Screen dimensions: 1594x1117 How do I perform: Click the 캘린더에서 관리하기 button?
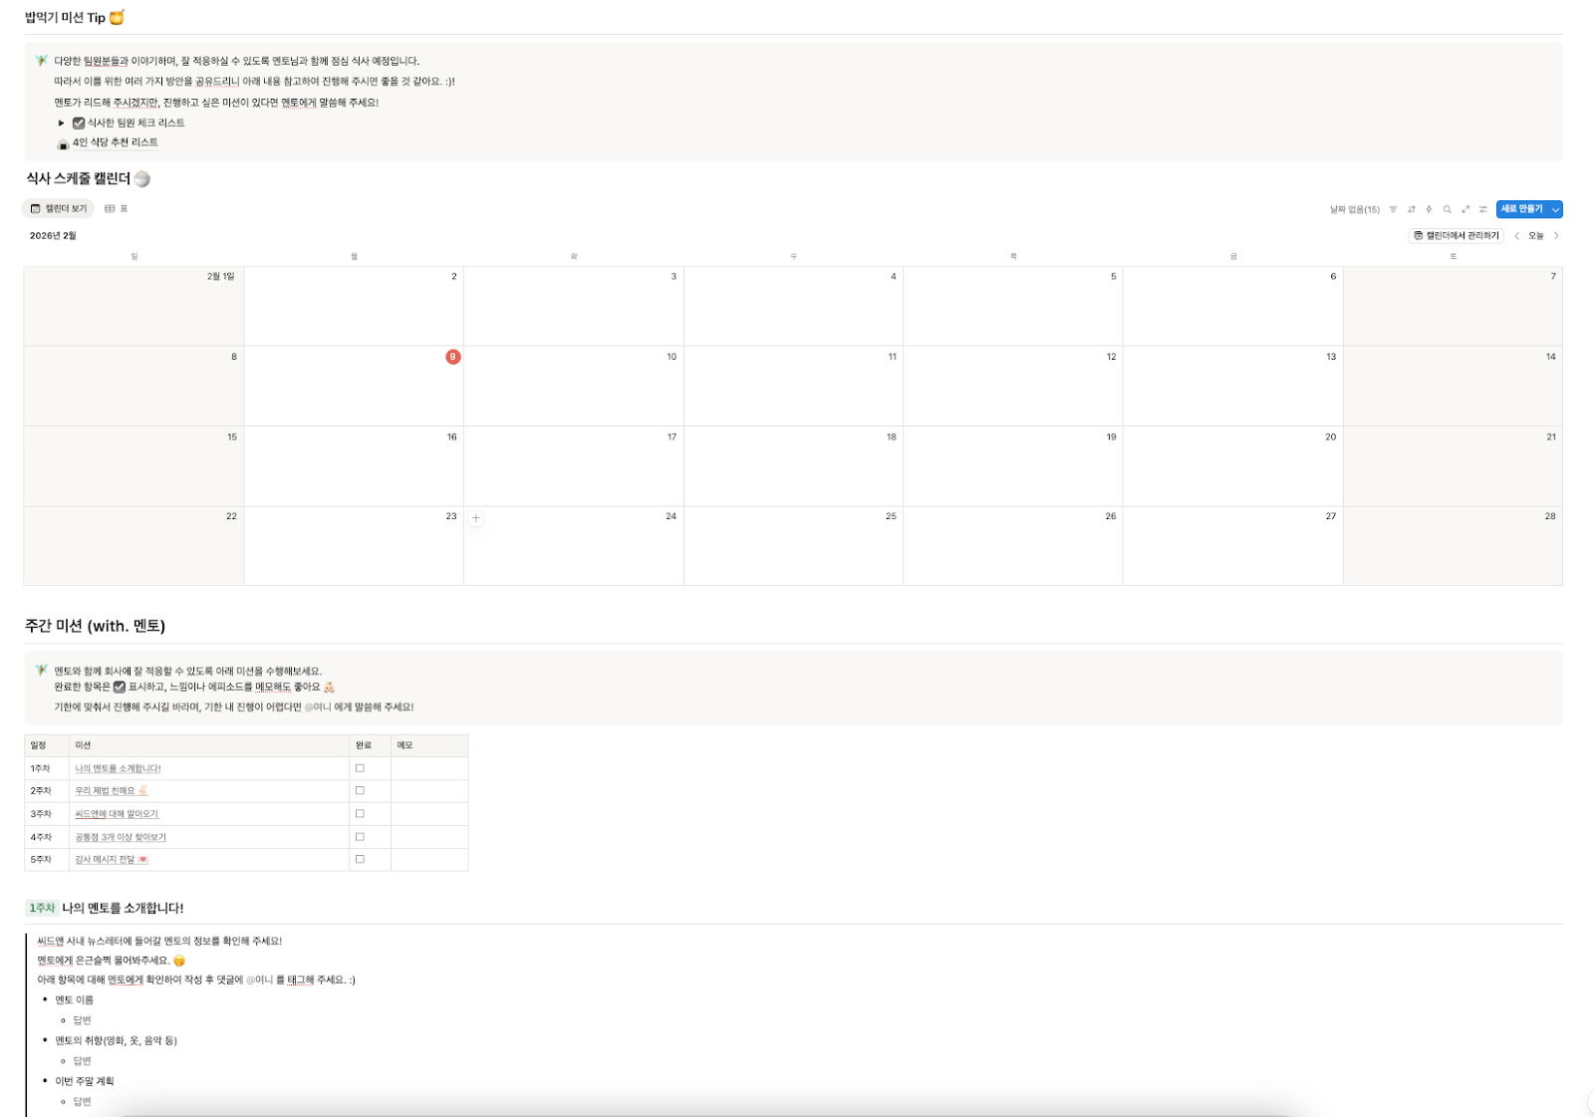(1456, 235)
